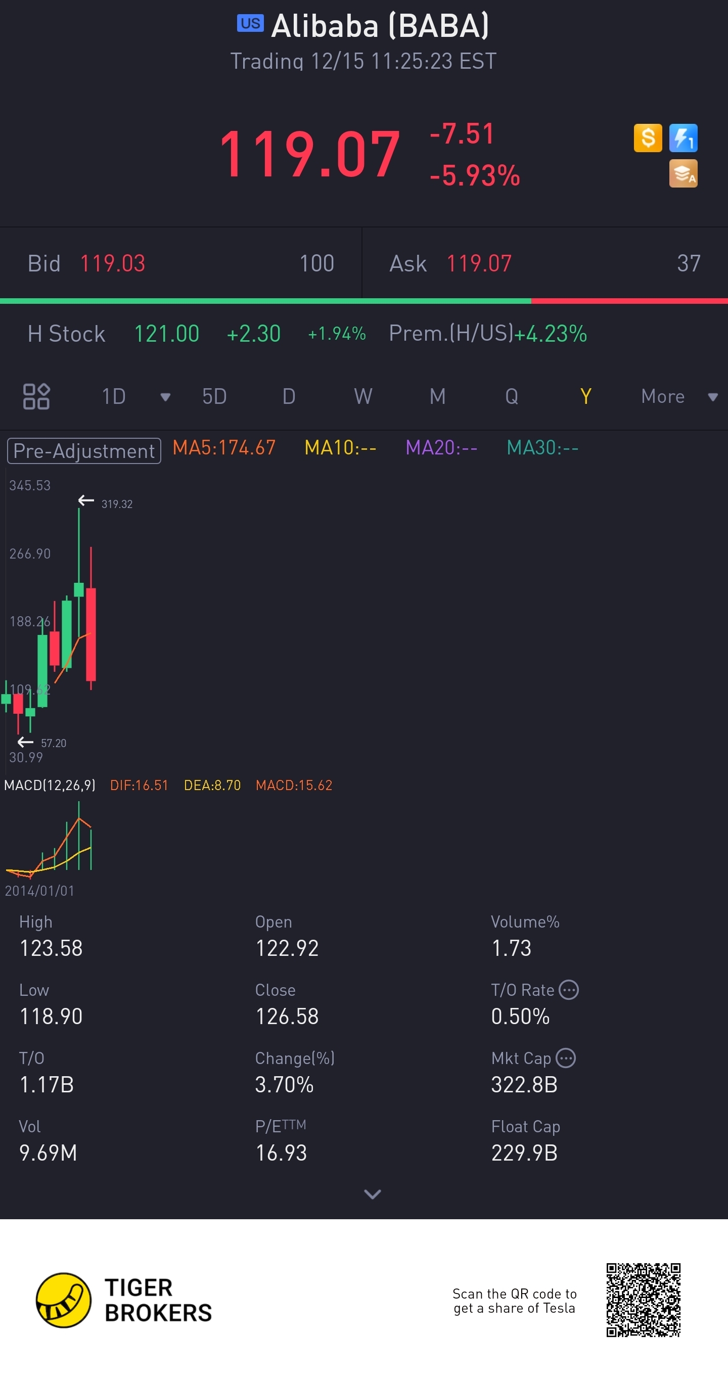The height and width of the screenshot is (1382, 728).
Task: Open the Pre-Adjustment selector
Action: 84,451
